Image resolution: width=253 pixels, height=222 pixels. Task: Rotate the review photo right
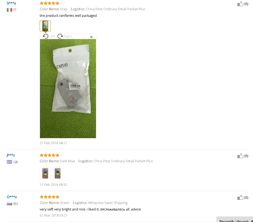(x=64, y=36)
